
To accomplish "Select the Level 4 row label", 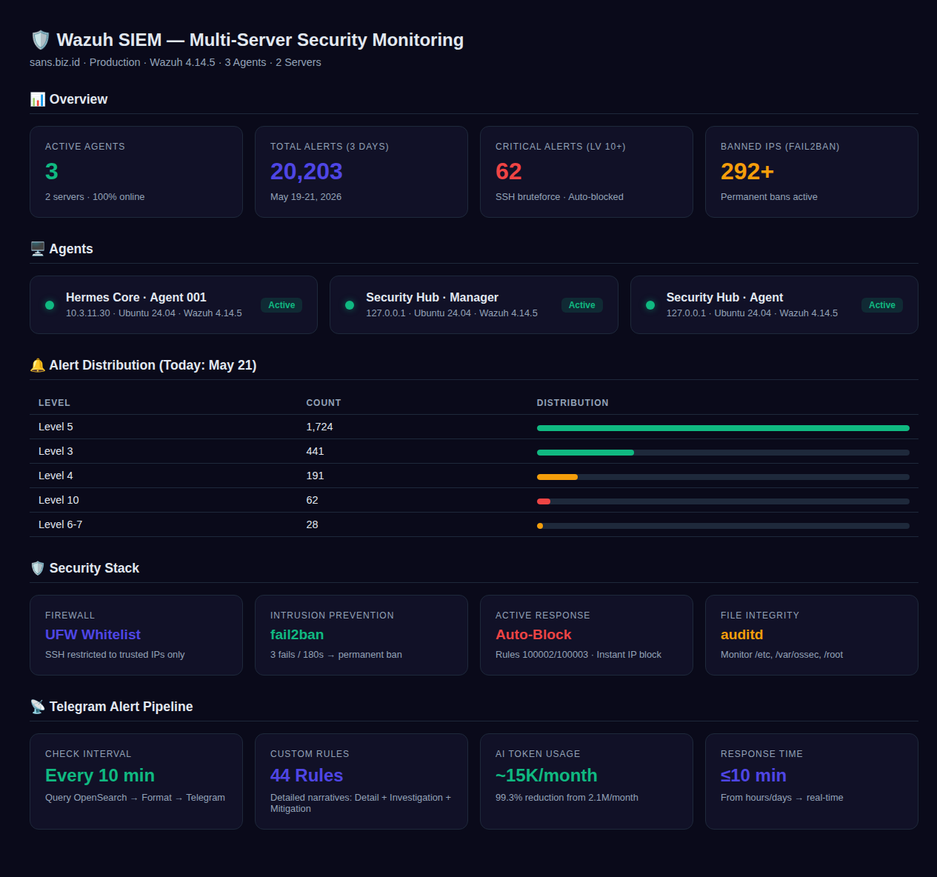I will point(56,476).
